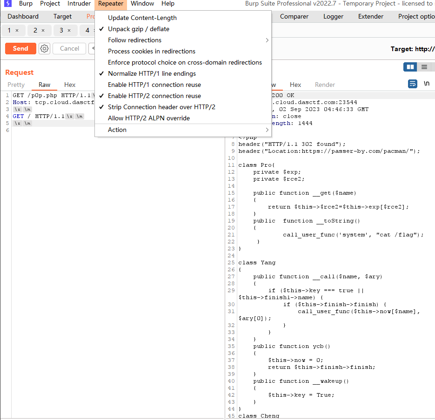Click the Host header line in request
Image resolution: width=435 pixels, height=420 pixels.
(x=53, y=102)
